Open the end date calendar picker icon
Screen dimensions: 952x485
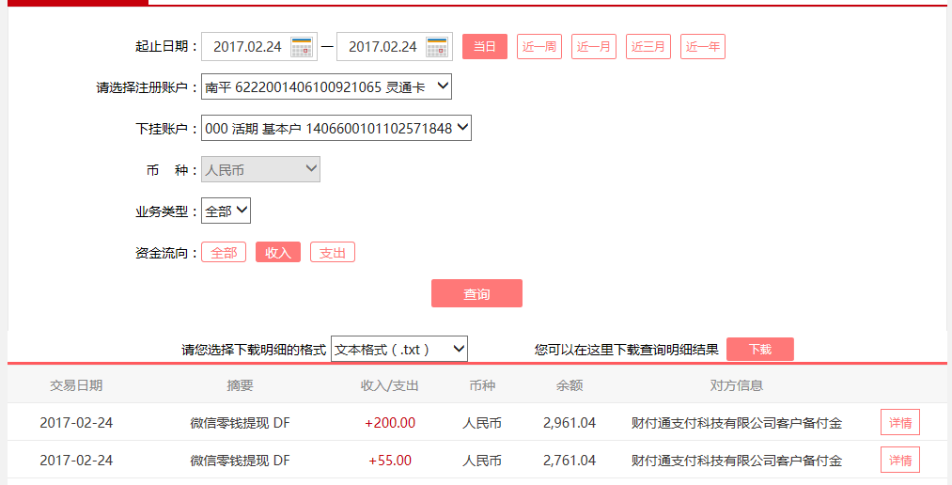coord(437,47)
